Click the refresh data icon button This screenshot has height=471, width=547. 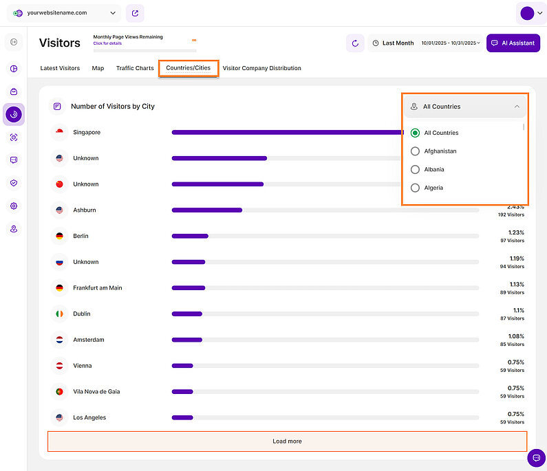(355, 43)
